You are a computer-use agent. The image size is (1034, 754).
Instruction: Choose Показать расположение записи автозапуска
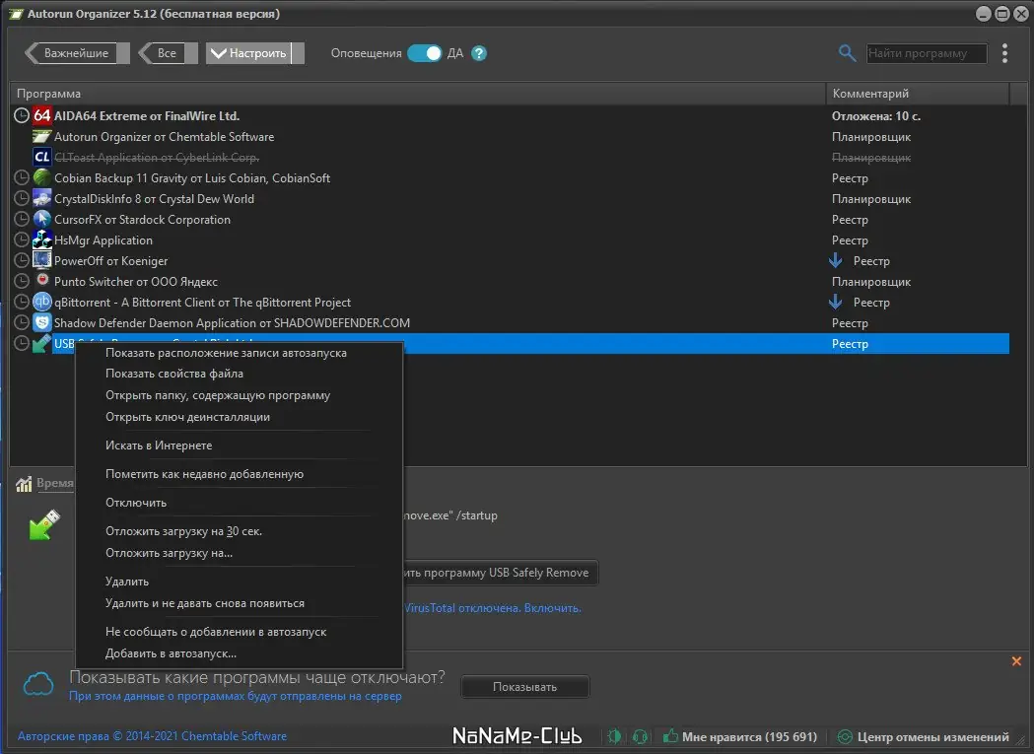pyautogui.click(x=226, y=353)
